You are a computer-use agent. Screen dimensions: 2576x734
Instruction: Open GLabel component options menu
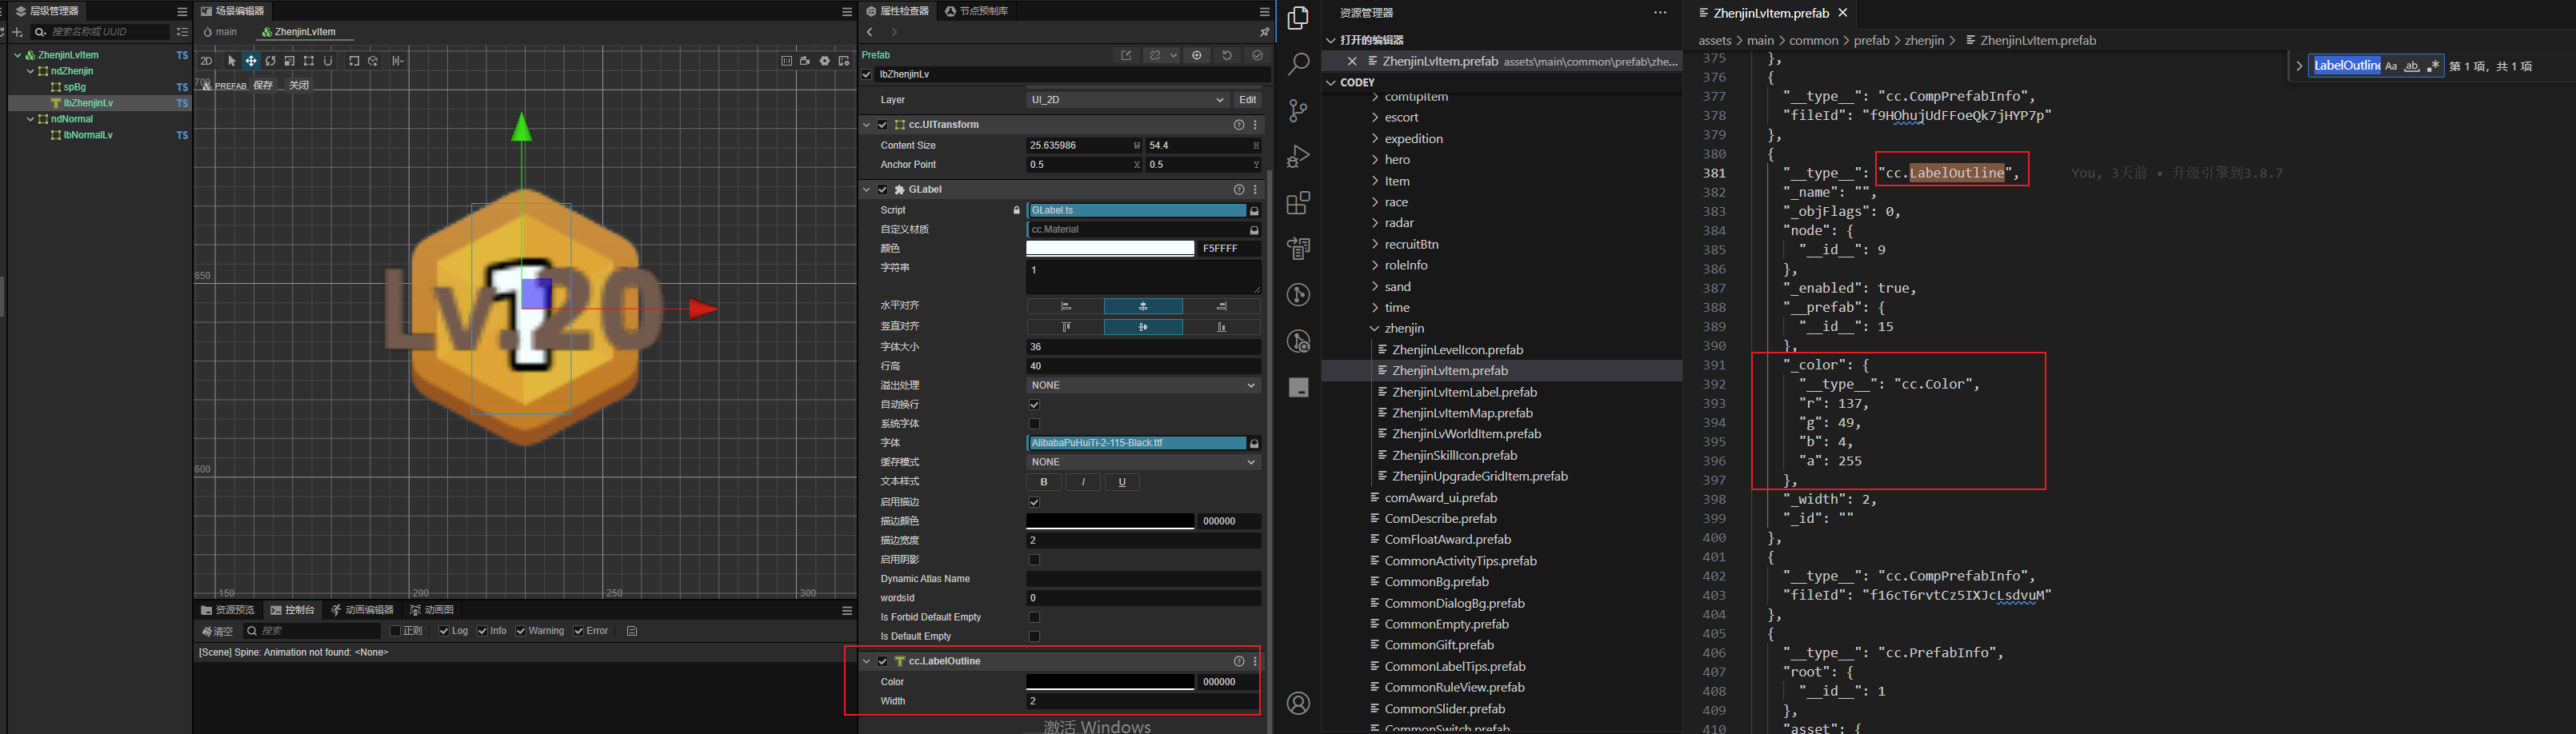pyautogui.click(x=1255, y=189)
